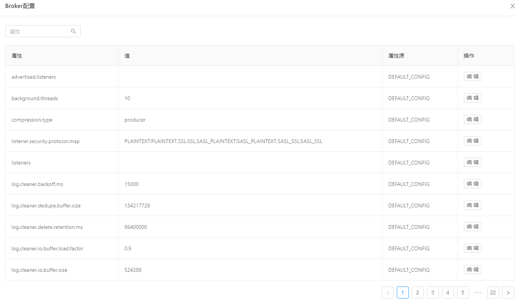Viewport: 515px width, 303px height.
Task: Edit log.cleaner.backoff.ms value
Action: (472, 184)
